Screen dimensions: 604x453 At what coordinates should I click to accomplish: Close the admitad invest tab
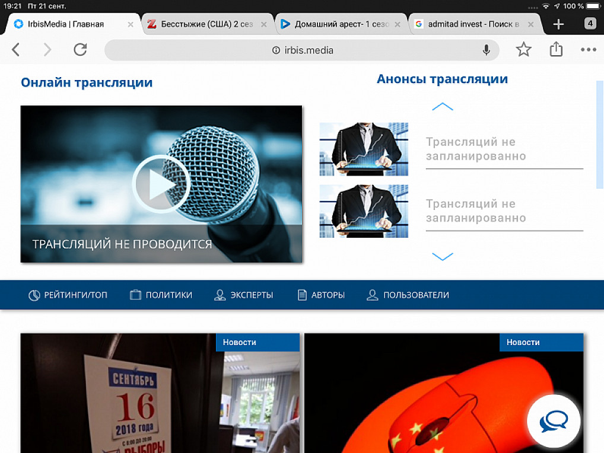pos(531,24)
